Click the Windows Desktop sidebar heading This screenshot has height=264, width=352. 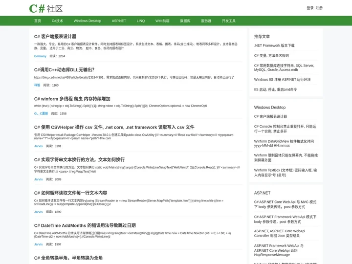tap(270, 108)
